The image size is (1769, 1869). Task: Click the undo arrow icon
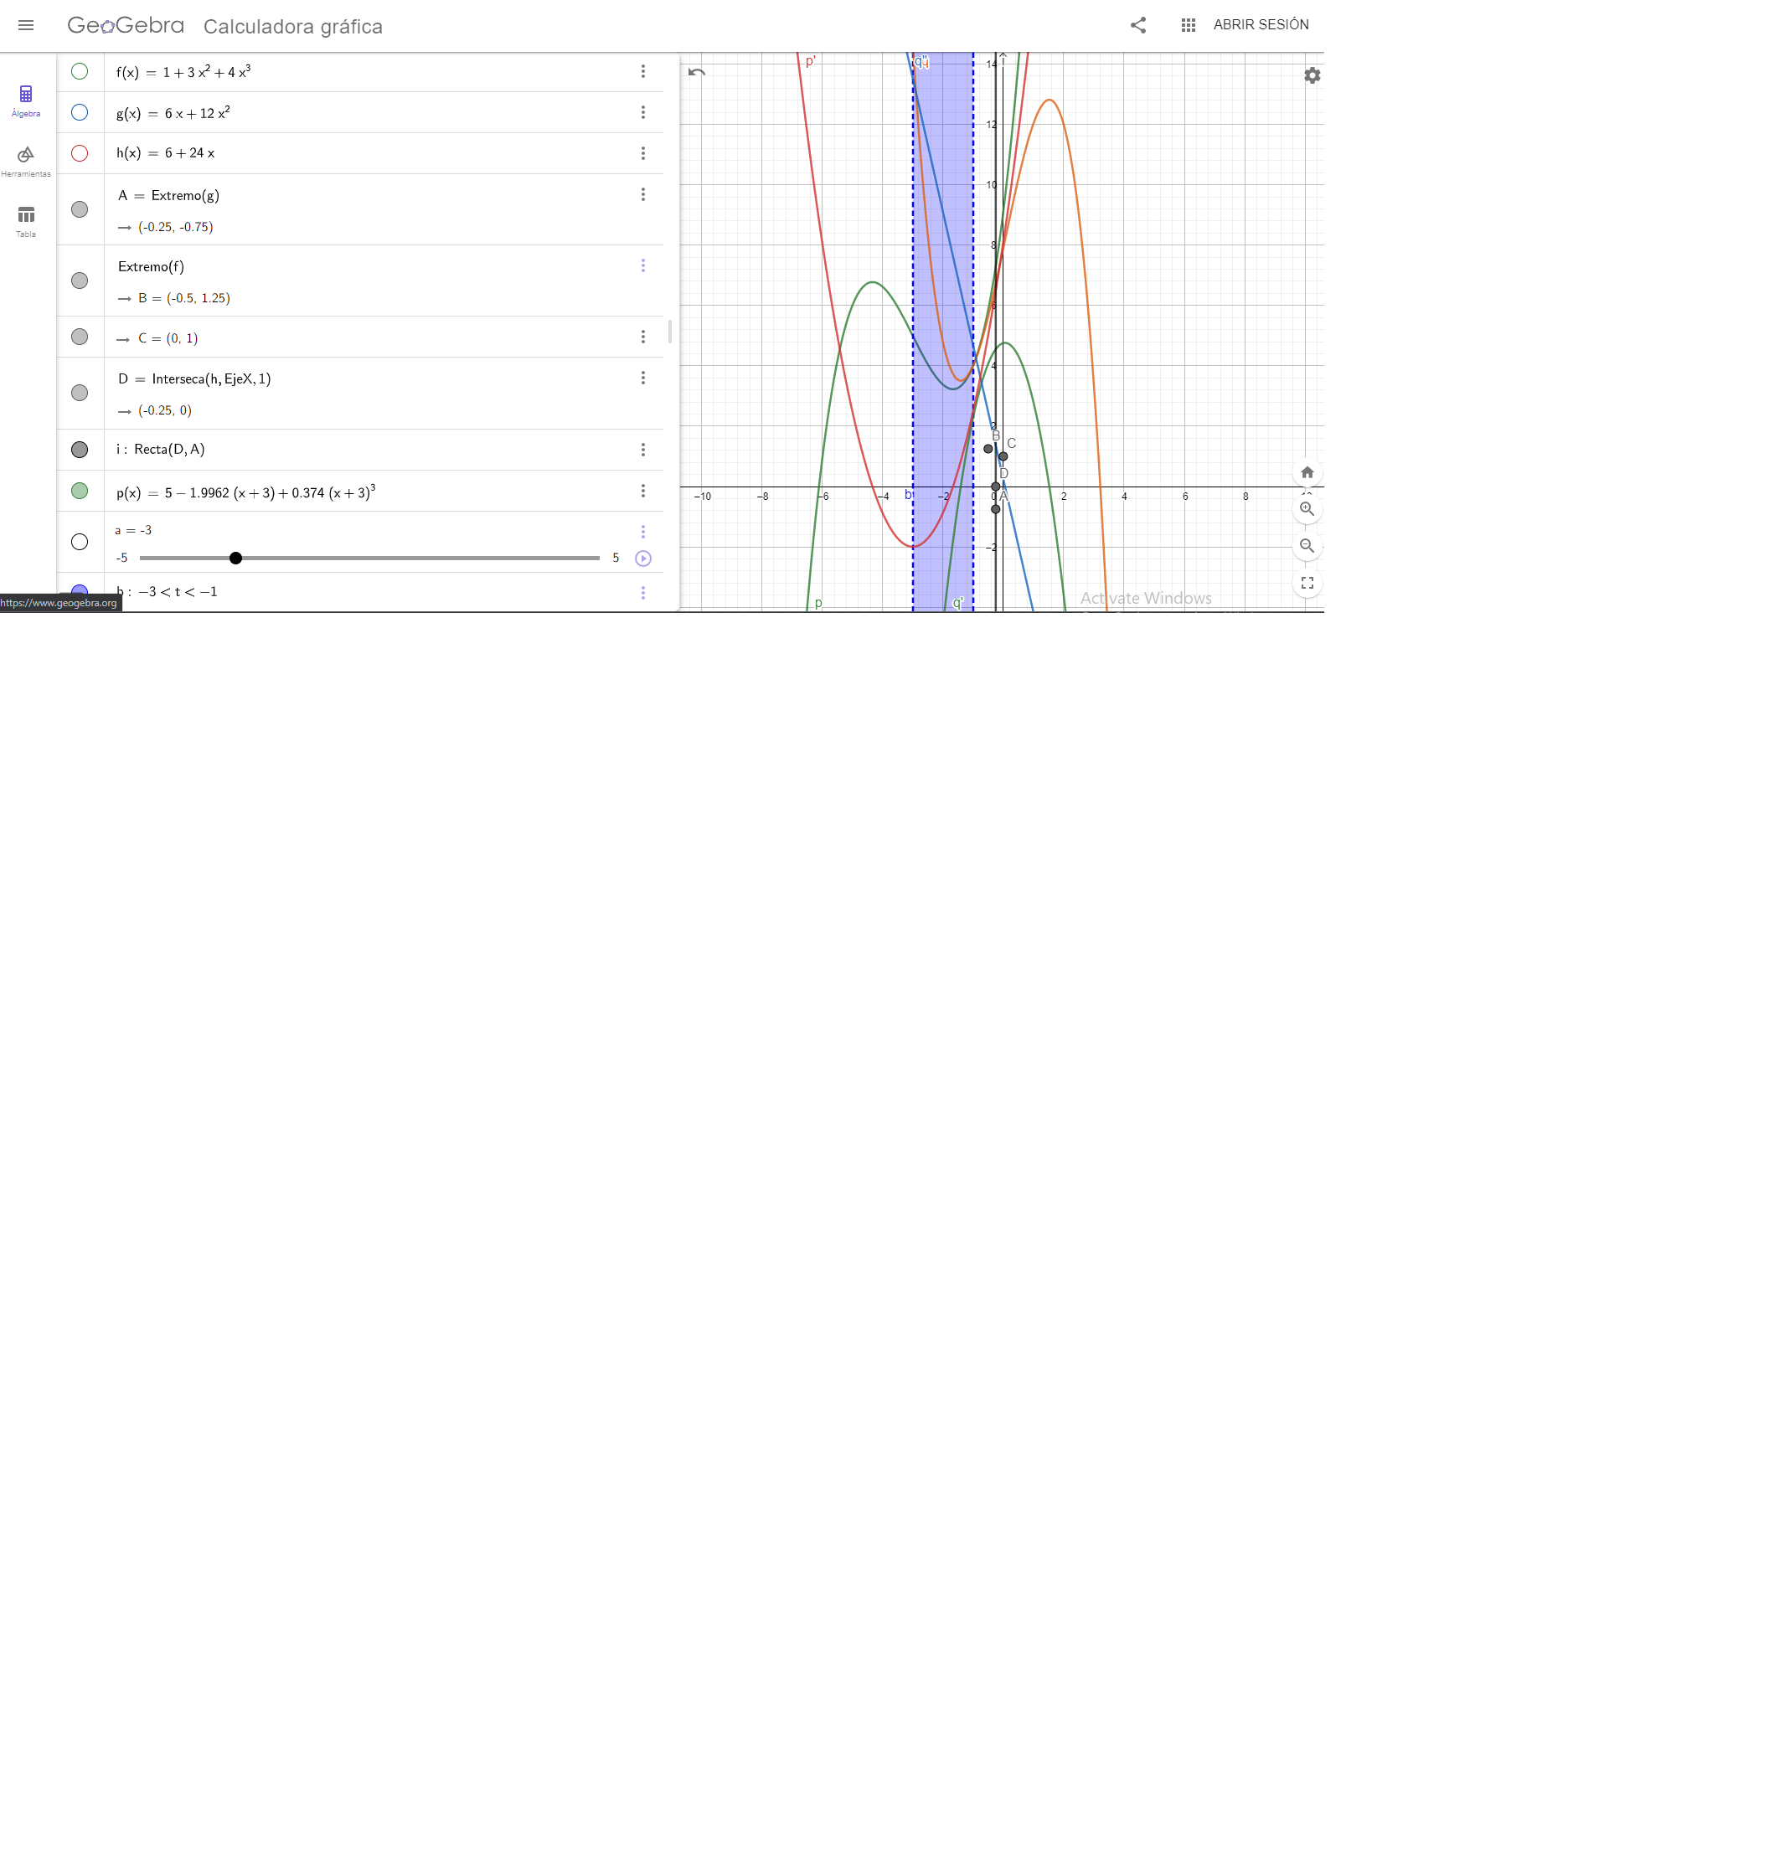pos(697,73)
